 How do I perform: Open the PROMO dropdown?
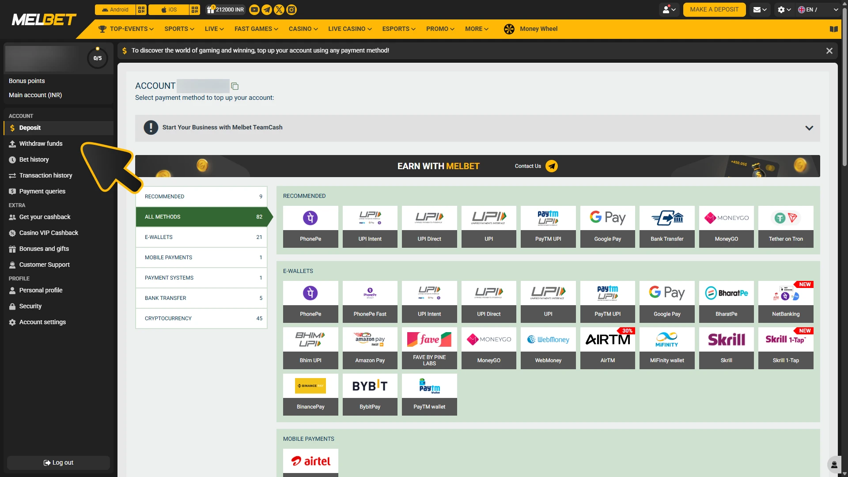[x=440, y=29]
